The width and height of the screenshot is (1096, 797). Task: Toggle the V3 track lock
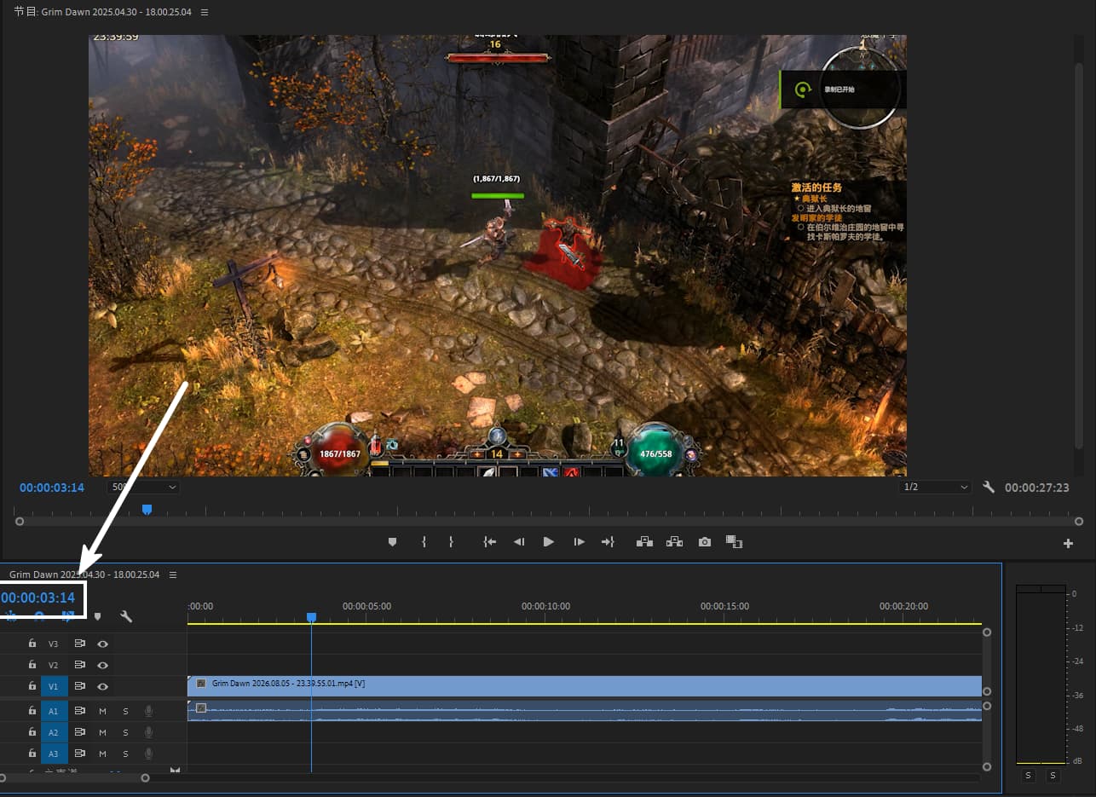click(x=32, y=644)
